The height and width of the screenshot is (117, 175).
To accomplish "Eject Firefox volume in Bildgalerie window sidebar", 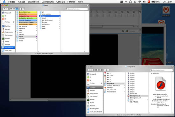I will coord(101,83).
